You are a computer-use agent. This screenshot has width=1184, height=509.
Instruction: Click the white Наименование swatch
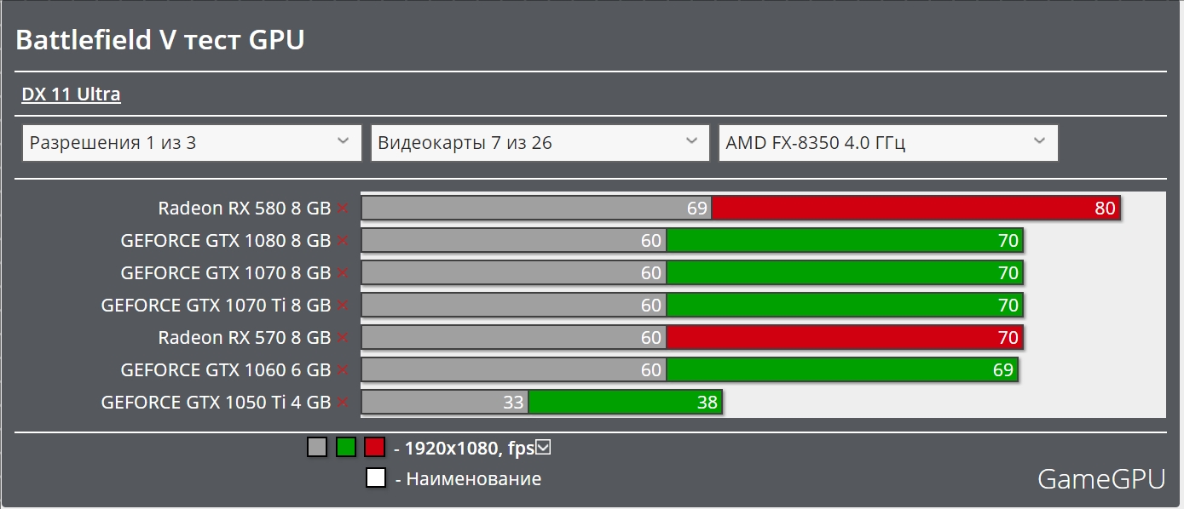376,478
